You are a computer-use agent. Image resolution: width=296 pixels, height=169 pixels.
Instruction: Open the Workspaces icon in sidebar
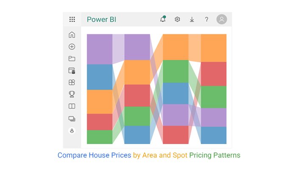point(72,119)
